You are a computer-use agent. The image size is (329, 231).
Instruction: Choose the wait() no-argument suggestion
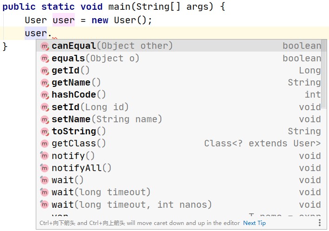pyautogui.click(x=68, y=180)
